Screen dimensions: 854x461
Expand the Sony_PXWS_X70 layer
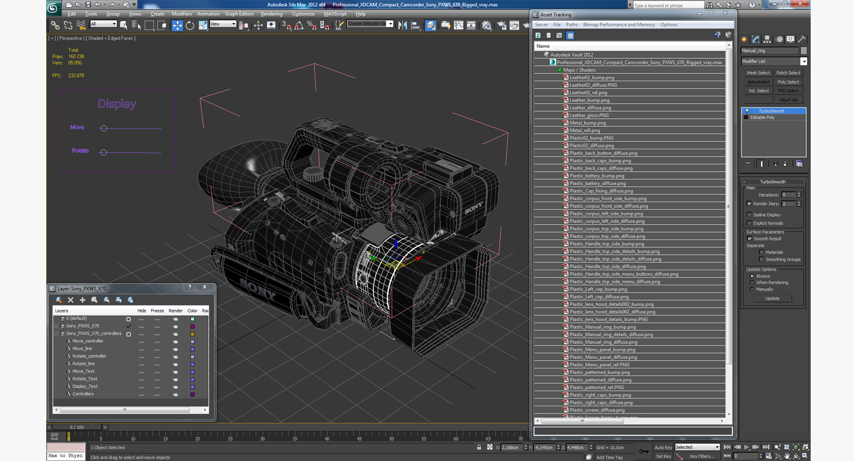coord(57,326)
